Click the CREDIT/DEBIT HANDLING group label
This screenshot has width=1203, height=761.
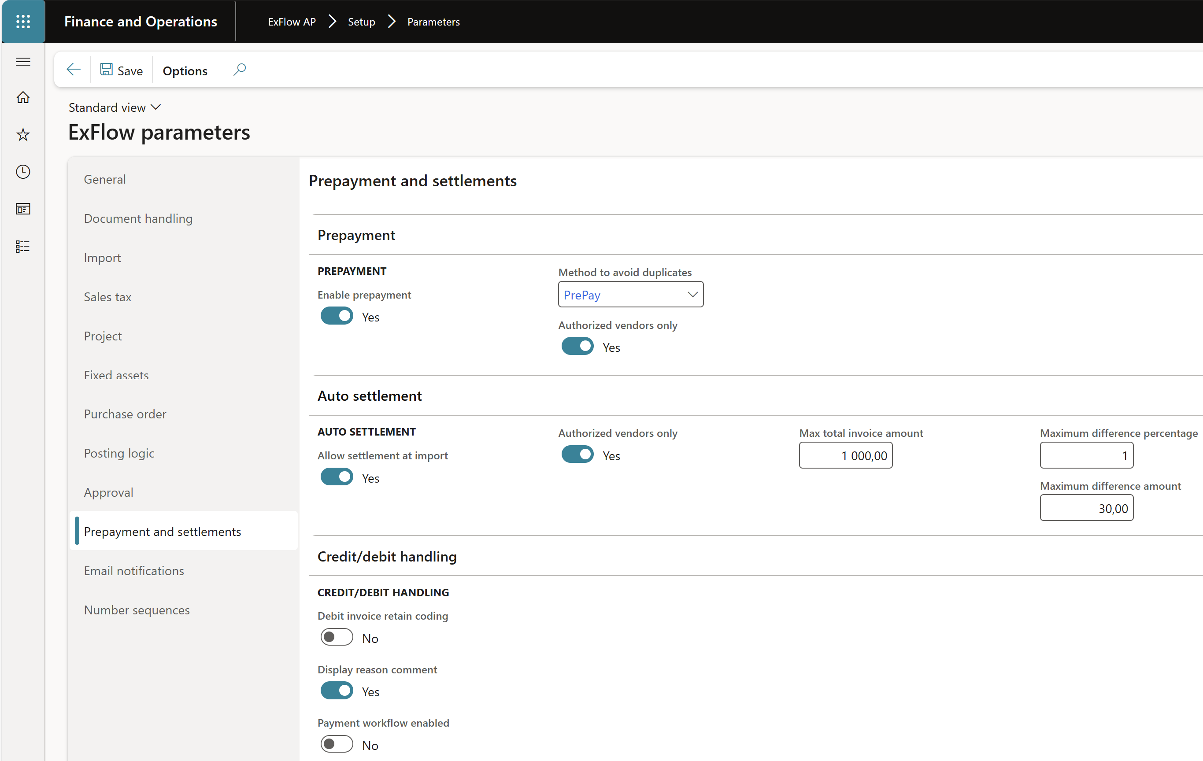tap(383, 592)
